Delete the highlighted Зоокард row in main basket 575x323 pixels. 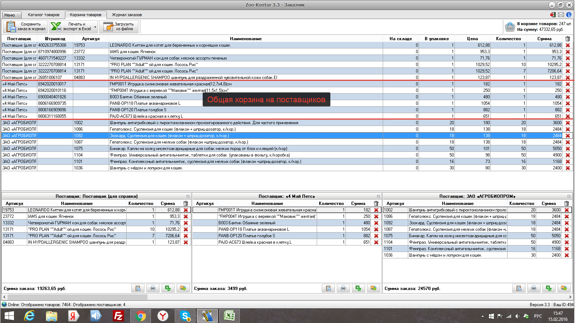pos(568,136)
